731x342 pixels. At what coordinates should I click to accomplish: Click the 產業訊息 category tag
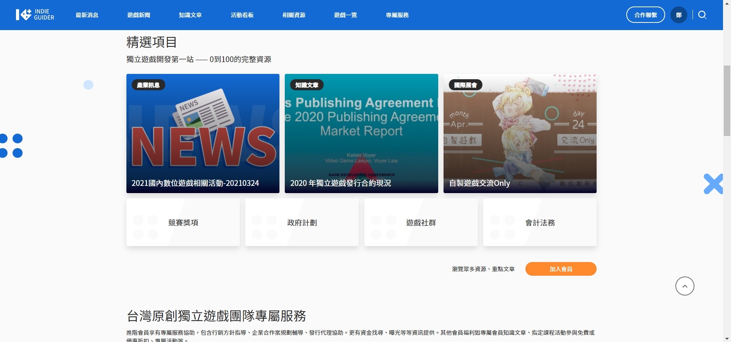[148, 85]
